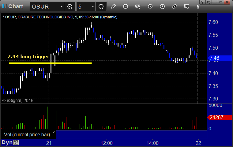Maximize the chart window
The width and height of the screenshot is (233, 147).
coord(221,2)
